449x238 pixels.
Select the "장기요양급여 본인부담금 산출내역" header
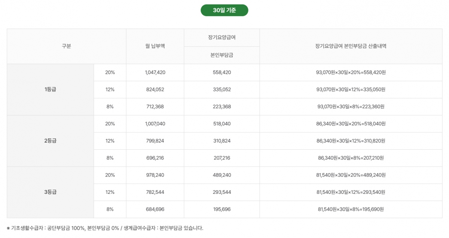click(351, 46)
